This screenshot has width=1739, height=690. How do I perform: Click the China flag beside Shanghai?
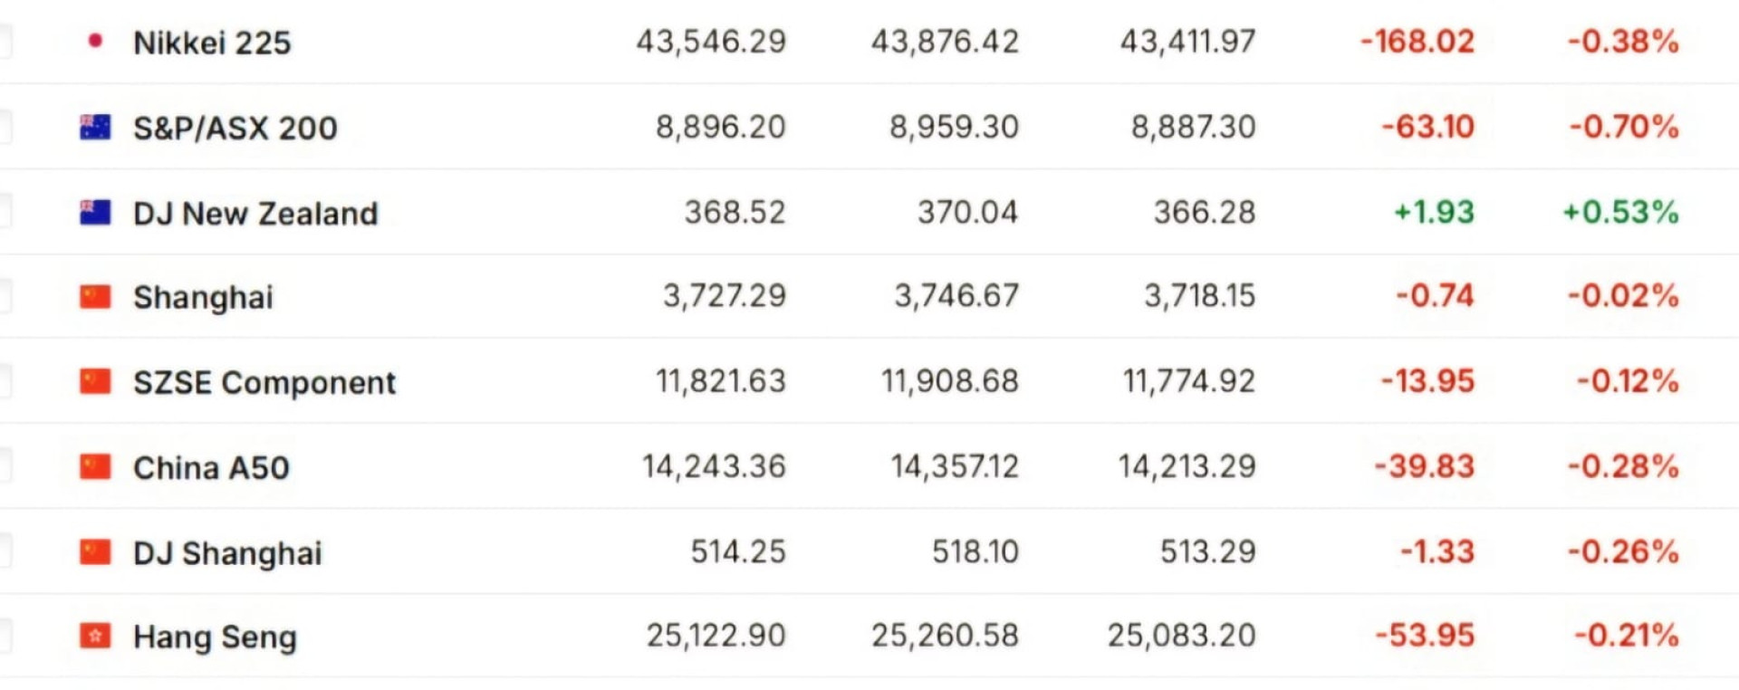pos(95,296)
